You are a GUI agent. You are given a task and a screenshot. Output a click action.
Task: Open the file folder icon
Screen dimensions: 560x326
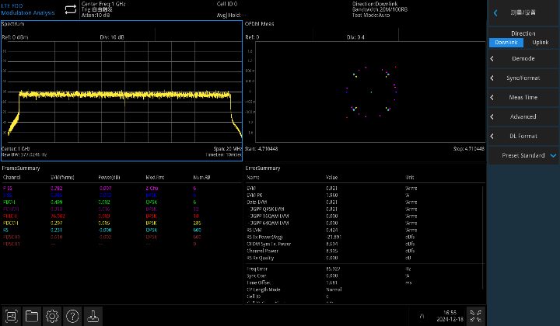point(32,316)
